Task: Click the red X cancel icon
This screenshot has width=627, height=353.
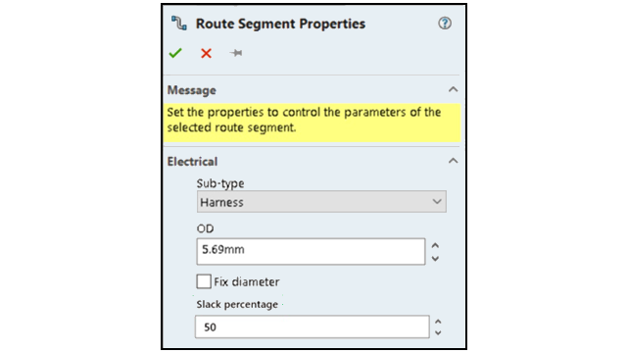Action: 206,53
